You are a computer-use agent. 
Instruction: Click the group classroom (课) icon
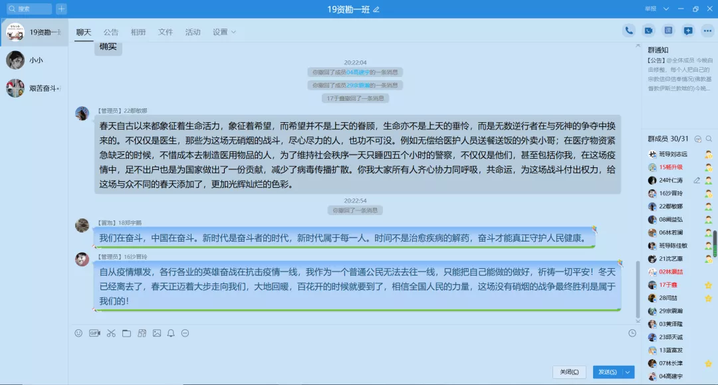[668, 31]
